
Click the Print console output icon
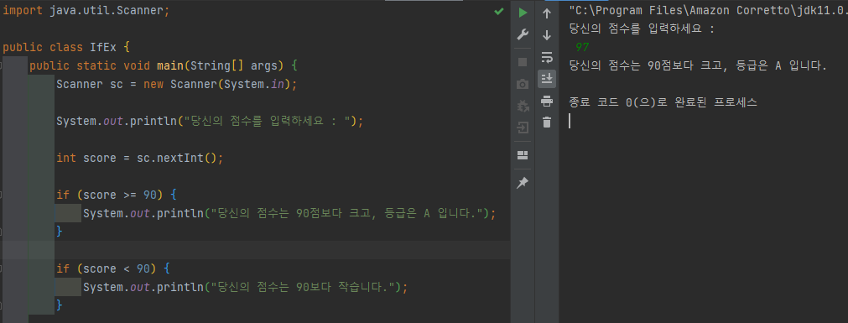click(547, 101)
